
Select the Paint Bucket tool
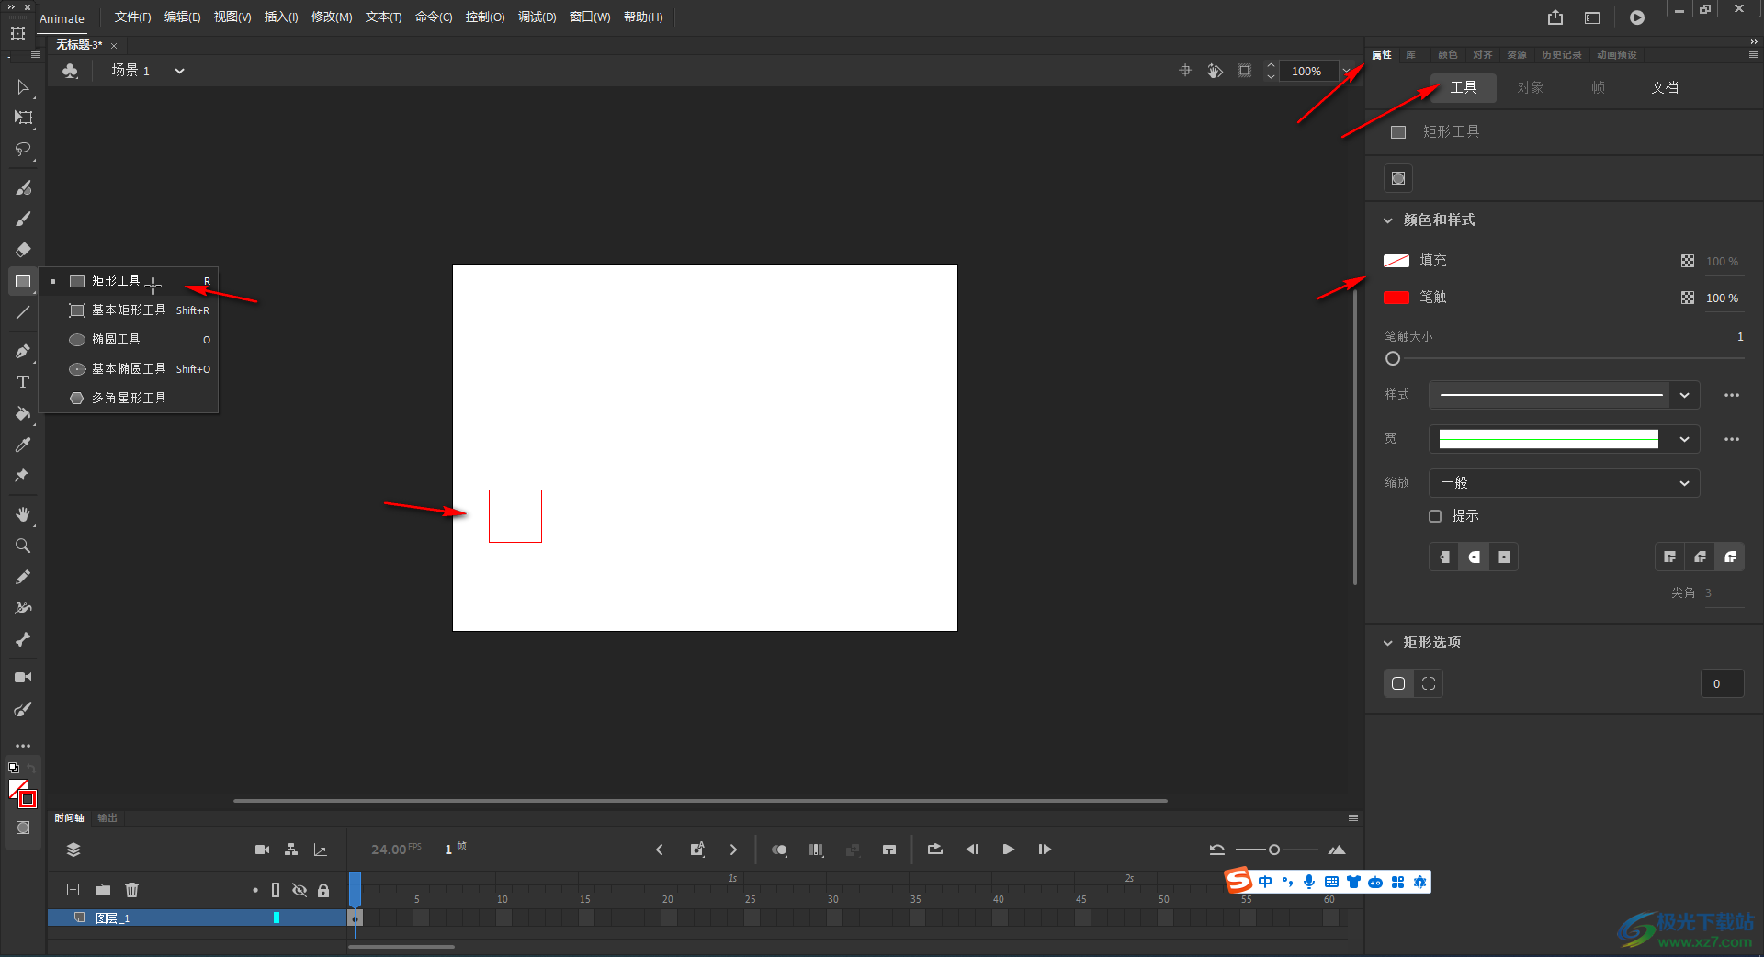pyautogui.click(x=23, y=413)
